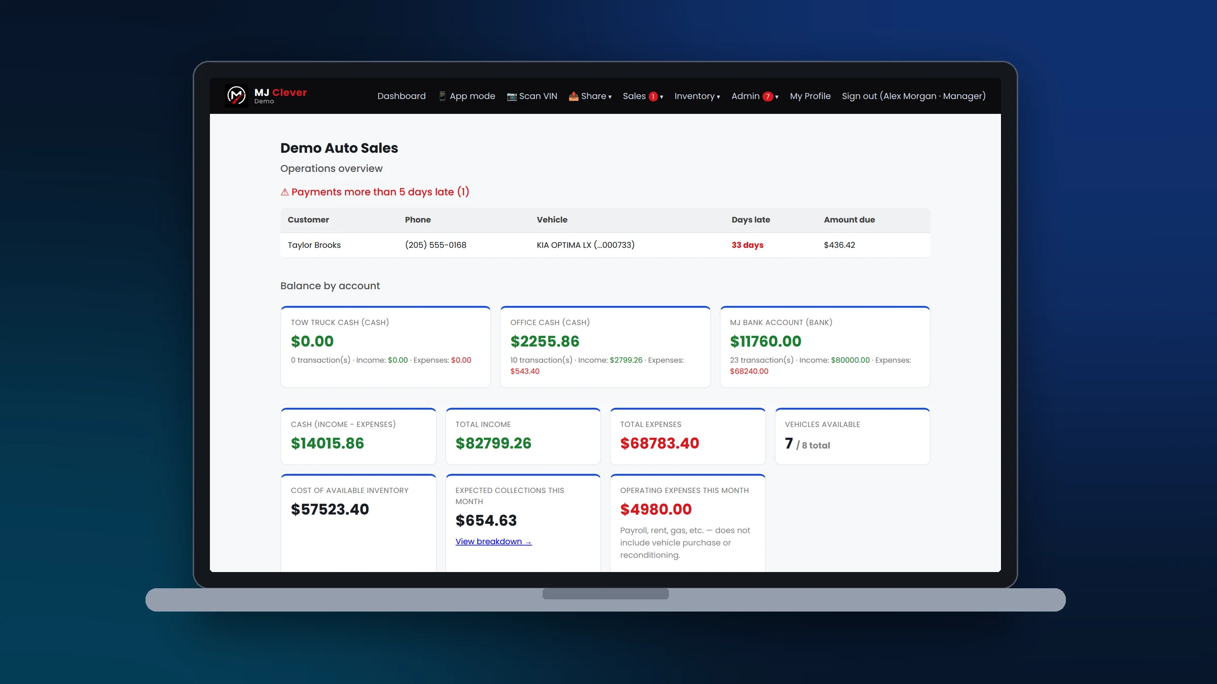Viewport: 1217px width, 684px height.
Task: Click Office Cash expenses amount $543.40
Action: [x=525, y=371]
